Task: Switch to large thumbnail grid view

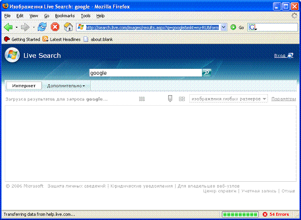Action: 182,99
